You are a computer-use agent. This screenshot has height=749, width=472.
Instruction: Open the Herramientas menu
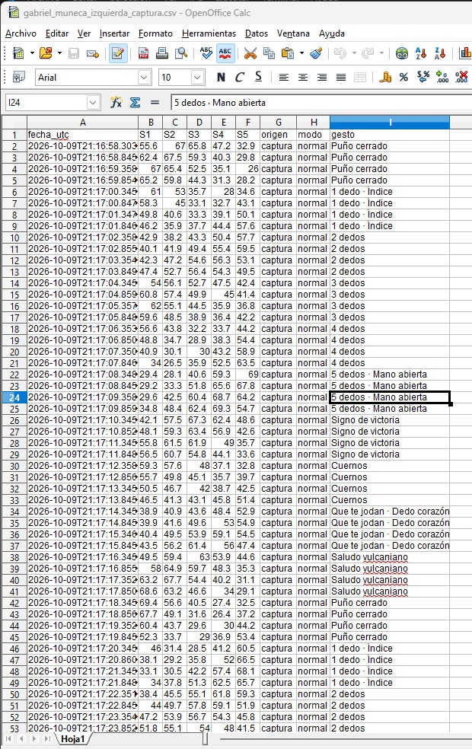point(209,33)
